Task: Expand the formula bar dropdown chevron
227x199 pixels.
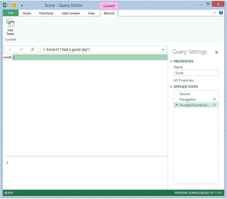Action: tap(163, 50)
